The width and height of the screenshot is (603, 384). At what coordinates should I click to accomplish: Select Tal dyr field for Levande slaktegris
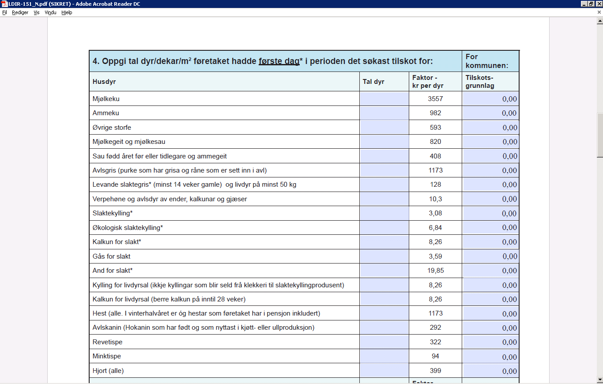click(384, 184)
